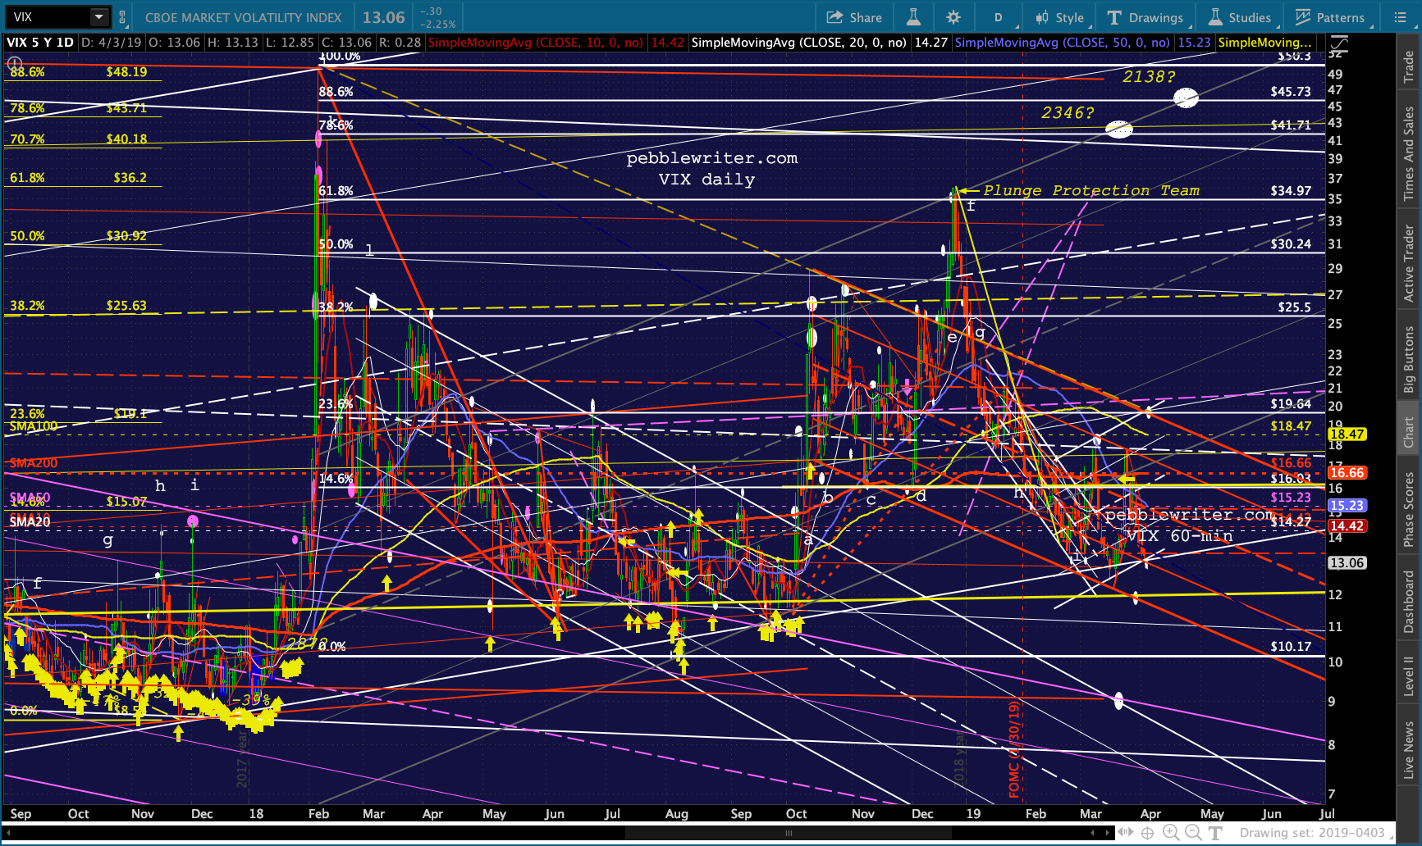The height and width of the screenshot is (846, 1422).
Task: Click the 15.23 blue price label
Action: 1347,506
